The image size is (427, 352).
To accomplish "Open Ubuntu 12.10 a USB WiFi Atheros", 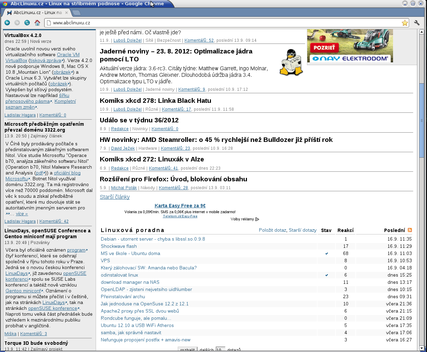I will click(x=137, y=326).
